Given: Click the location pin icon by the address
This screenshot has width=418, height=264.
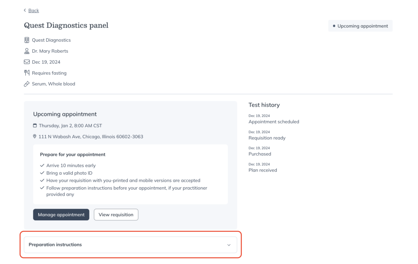Looking at the screenshot, I should coord(35,136).
